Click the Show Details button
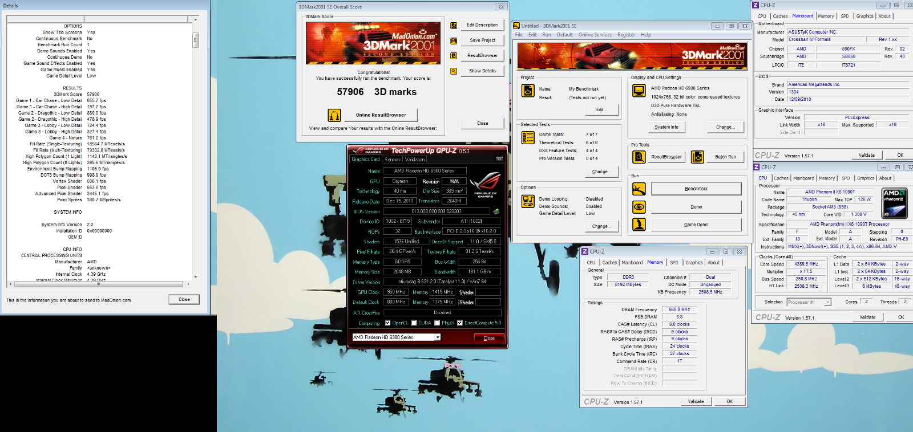The width and height of the screenshot is (913, 432). click(482, 71)
